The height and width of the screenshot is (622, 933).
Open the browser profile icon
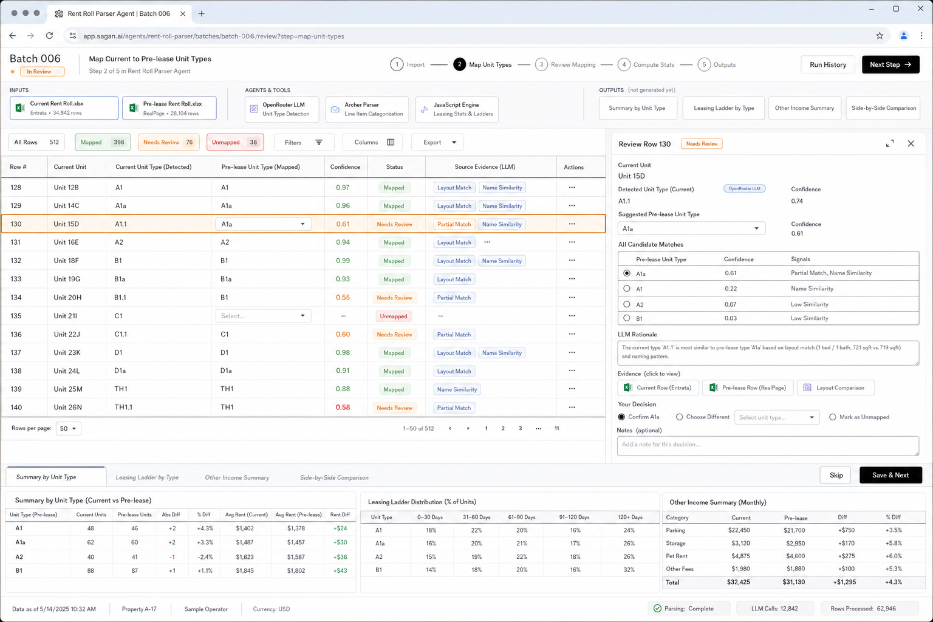pyautogui.click(x=904, y=36)
